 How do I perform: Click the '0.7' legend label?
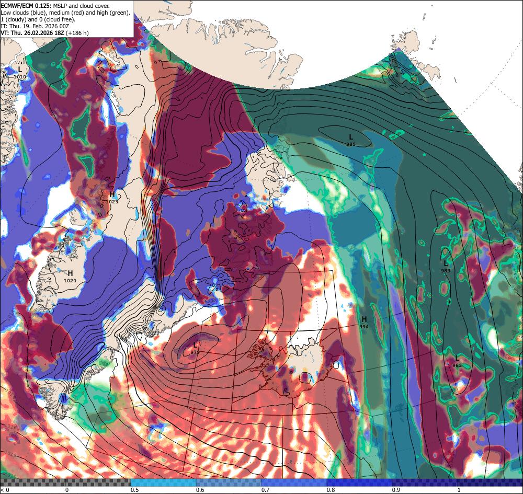pyautogui.click(x=266, y=490)
